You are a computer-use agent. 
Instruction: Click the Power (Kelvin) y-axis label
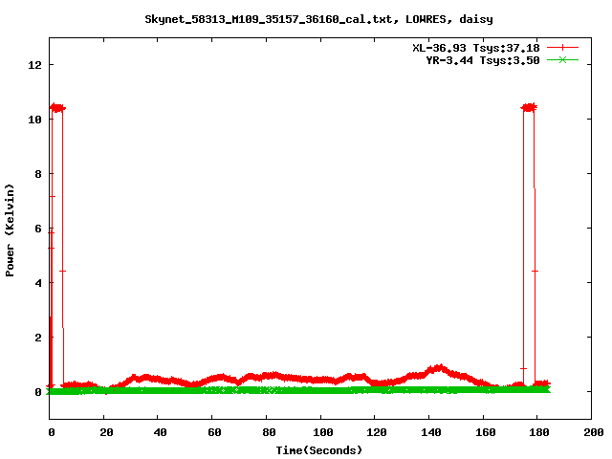click(x=10, y=230)
